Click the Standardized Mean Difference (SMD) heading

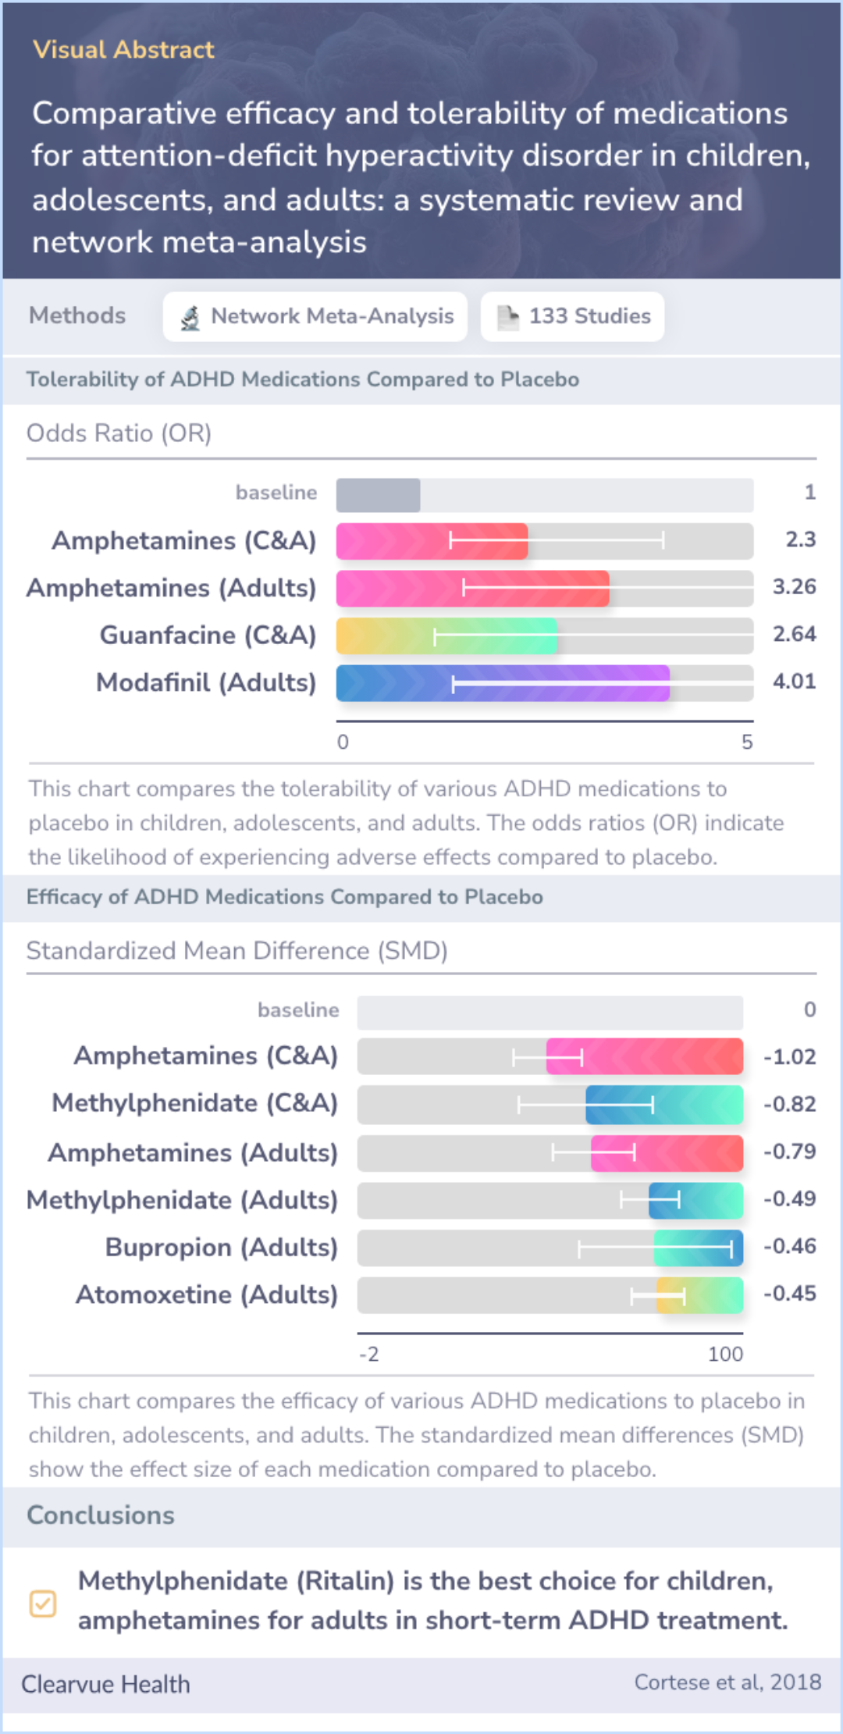click(x=237, y=951)
